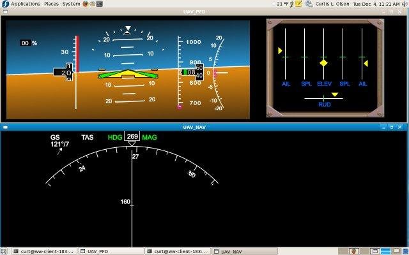The image size is (409, 255).
Task: Click the UAV_PFD window title bar
Action: [x=194, y=11]
